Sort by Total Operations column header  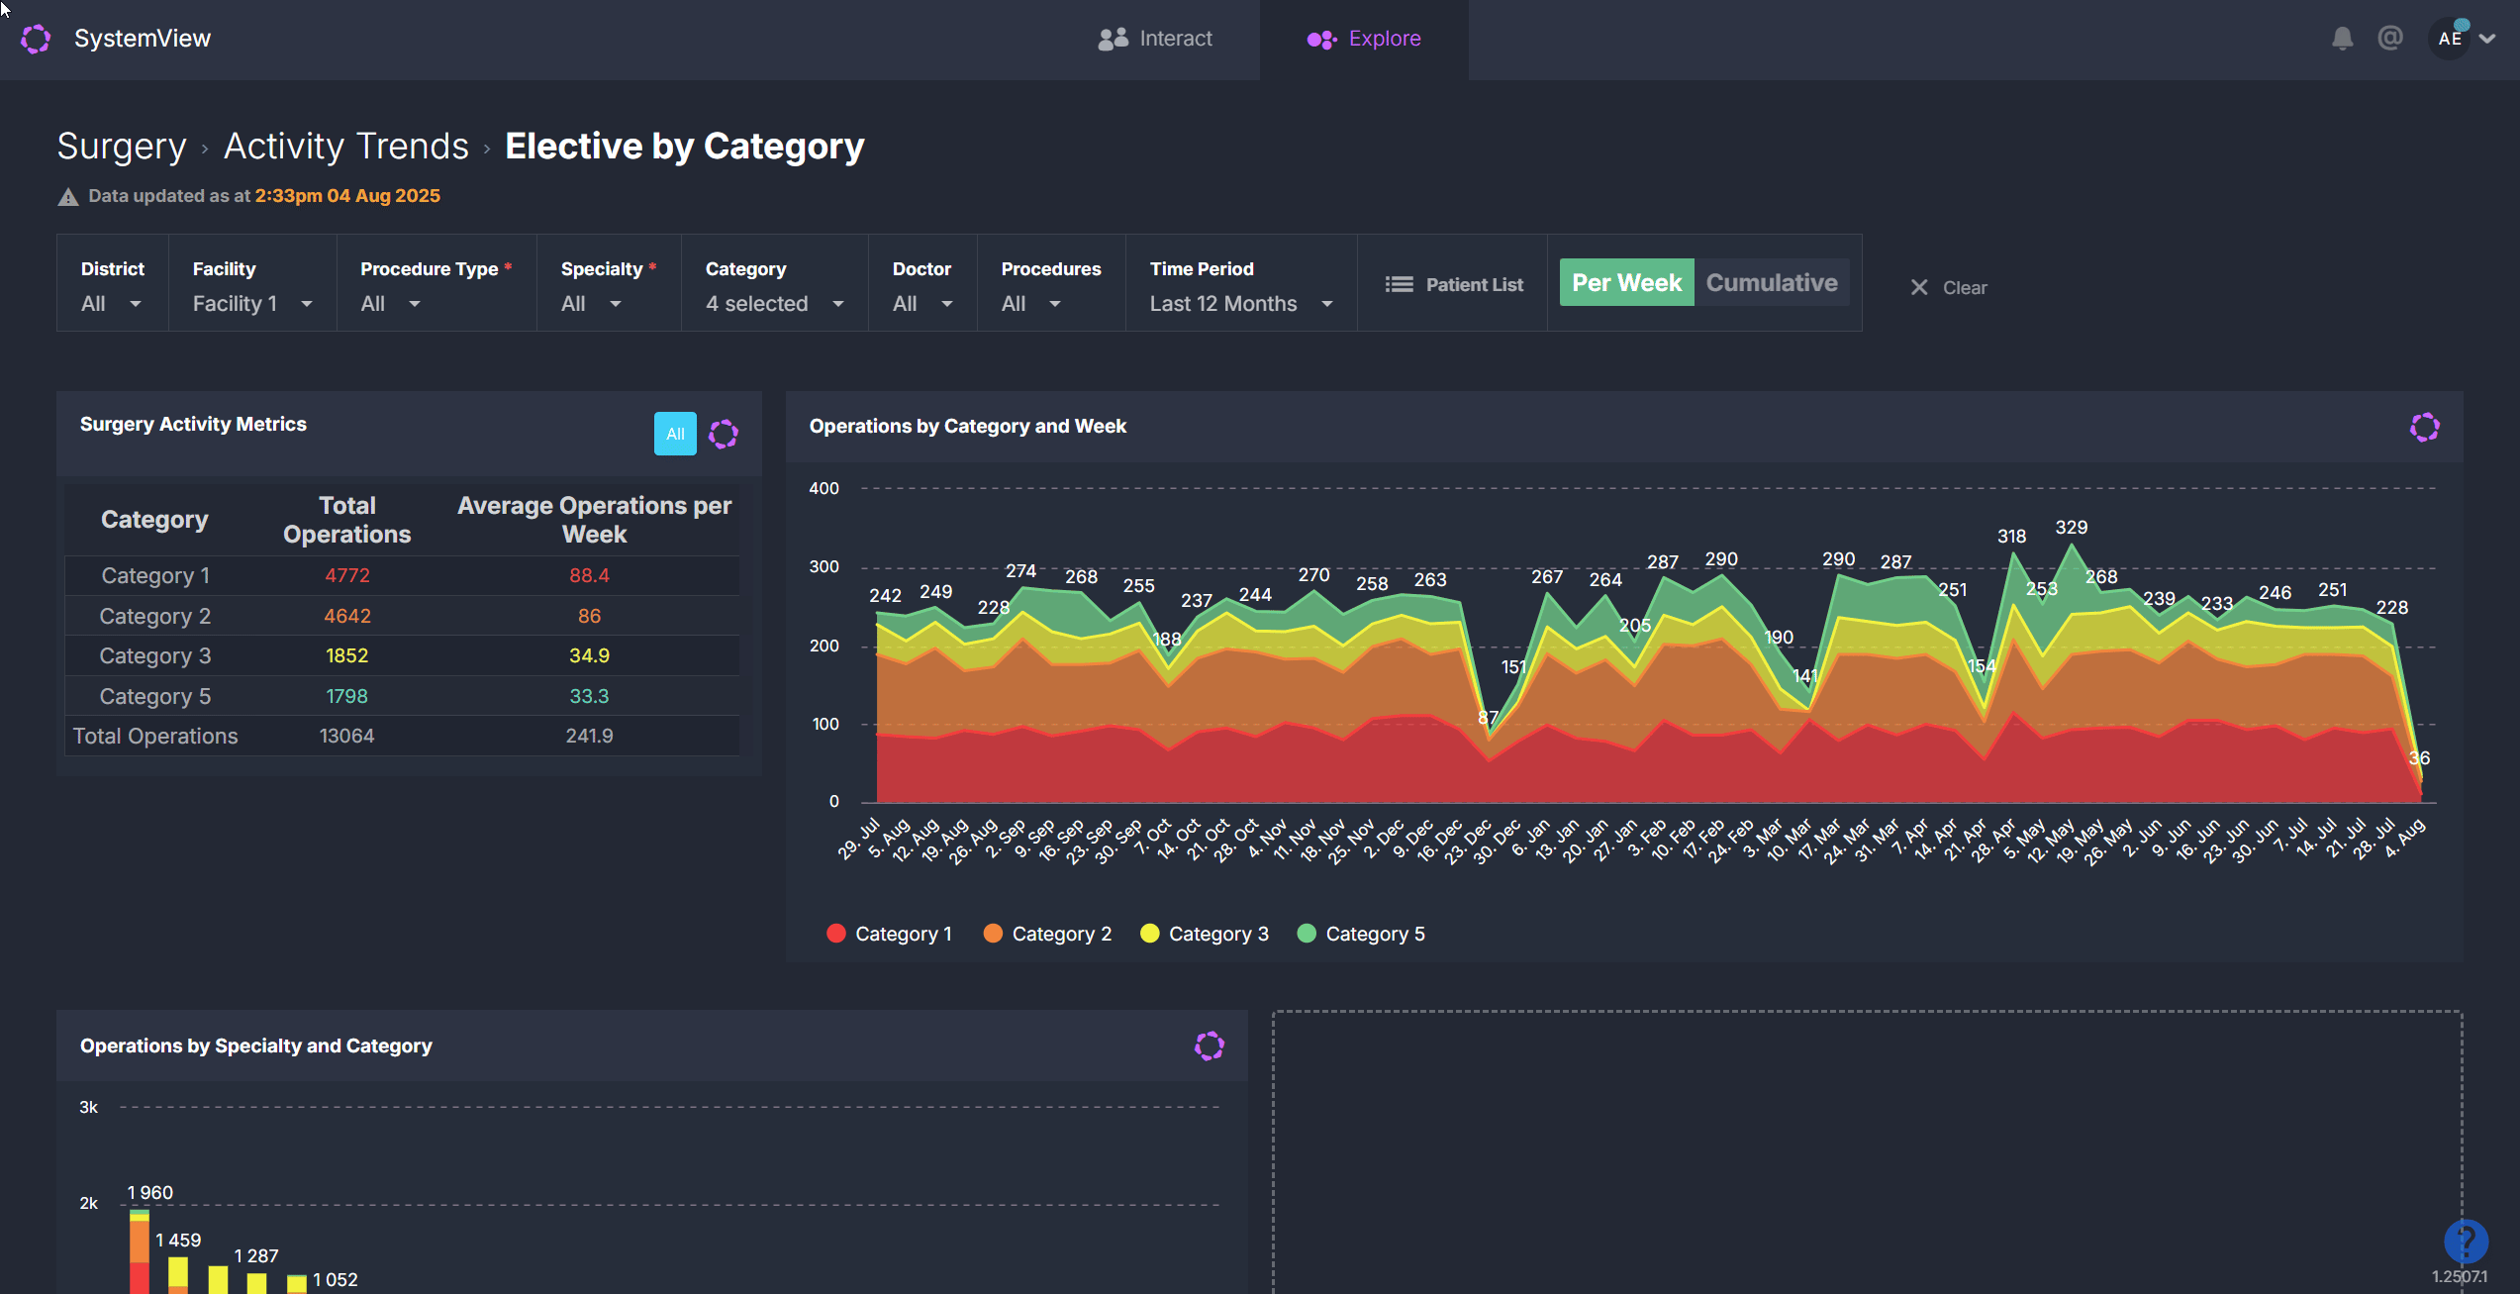[346, 520]
